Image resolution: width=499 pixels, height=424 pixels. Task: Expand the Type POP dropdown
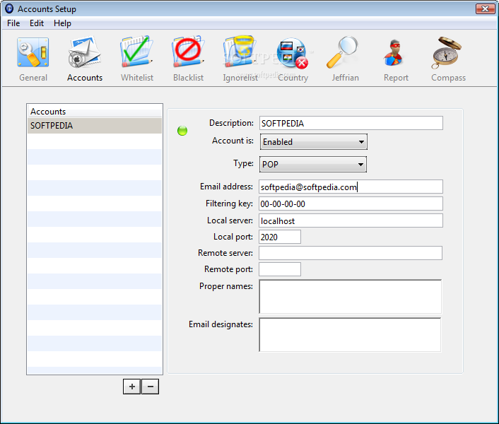pyautogui.click(x=313, y=164)
